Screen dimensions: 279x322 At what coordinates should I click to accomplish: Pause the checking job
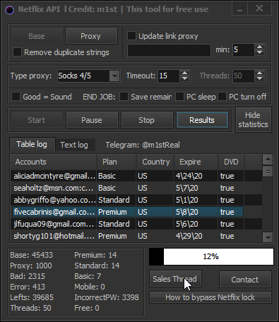92,120
